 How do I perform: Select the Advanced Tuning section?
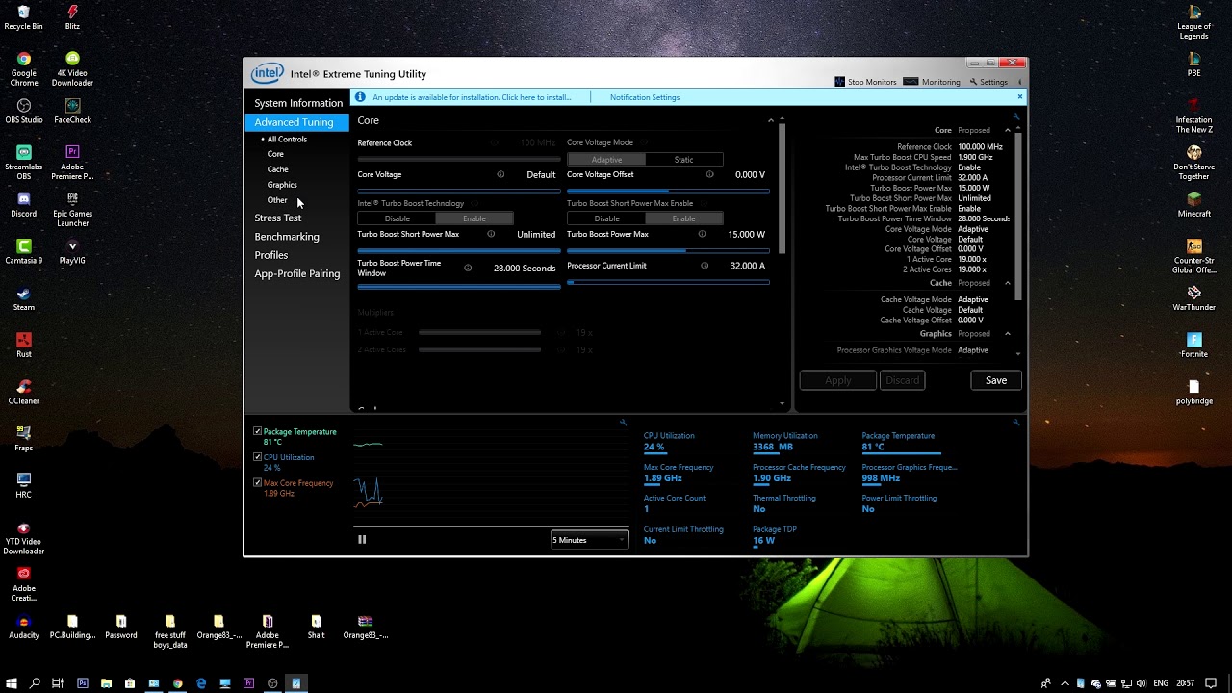coord(297,122)
